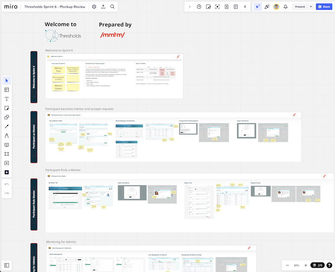The height and width of the screenshot is (272, 335).
Task: Open the 2/8 learning progress badge
Action: [x=317, y=265]
